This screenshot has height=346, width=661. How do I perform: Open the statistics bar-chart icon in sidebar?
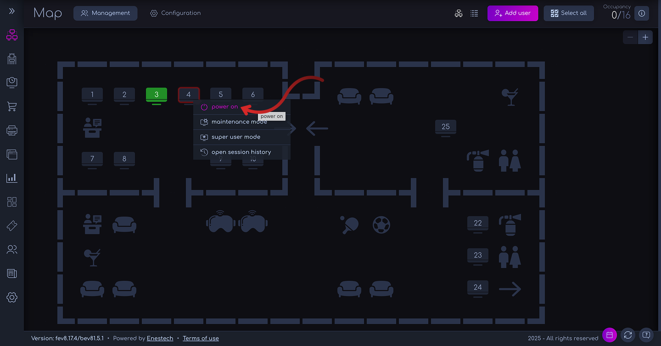pyautogui.click(x=11, y=178)
